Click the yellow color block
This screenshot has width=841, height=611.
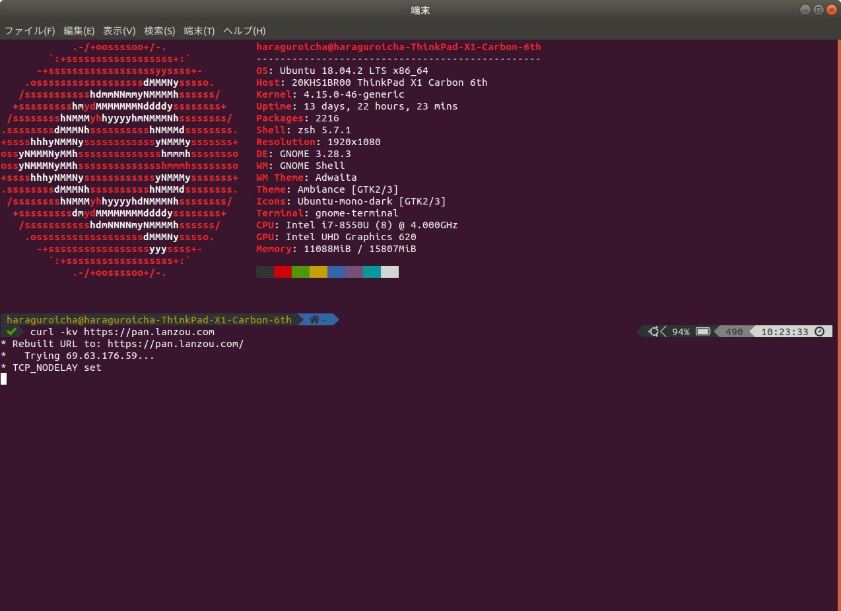[x=318, y=272]
